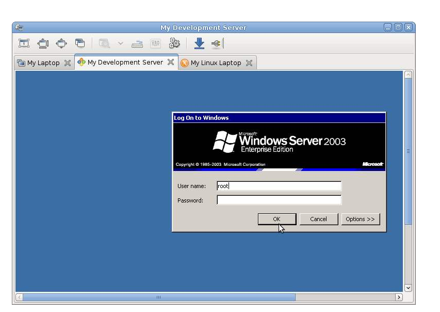The image size is (440, 312).
Task: Click the vertical scrollbar thumb
Action: 409,151
